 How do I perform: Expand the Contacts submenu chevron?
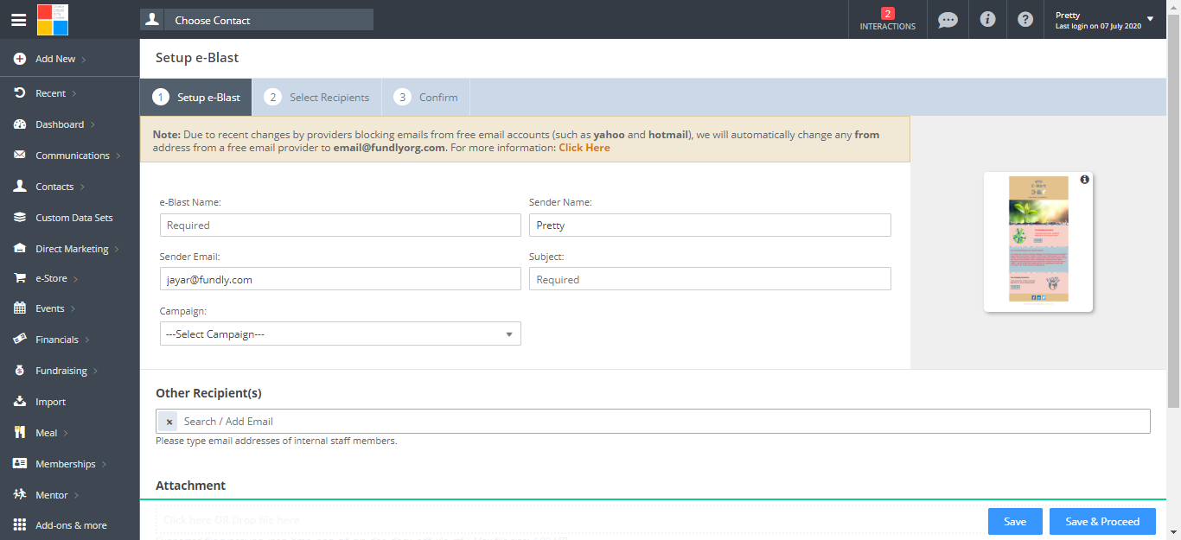82,187
